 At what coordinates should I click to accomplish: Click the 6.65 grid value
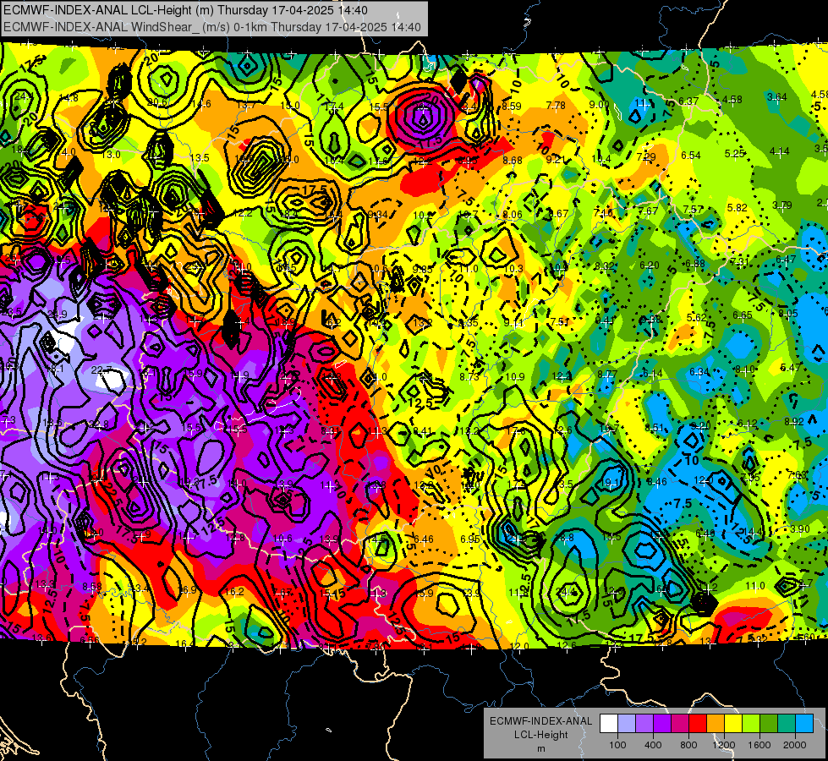[x=742, y=315]
